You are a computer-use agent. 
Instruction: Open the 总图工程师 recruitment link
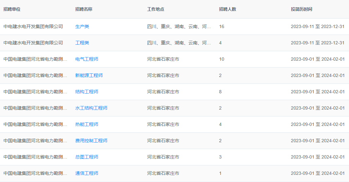[x=87, y=157]
